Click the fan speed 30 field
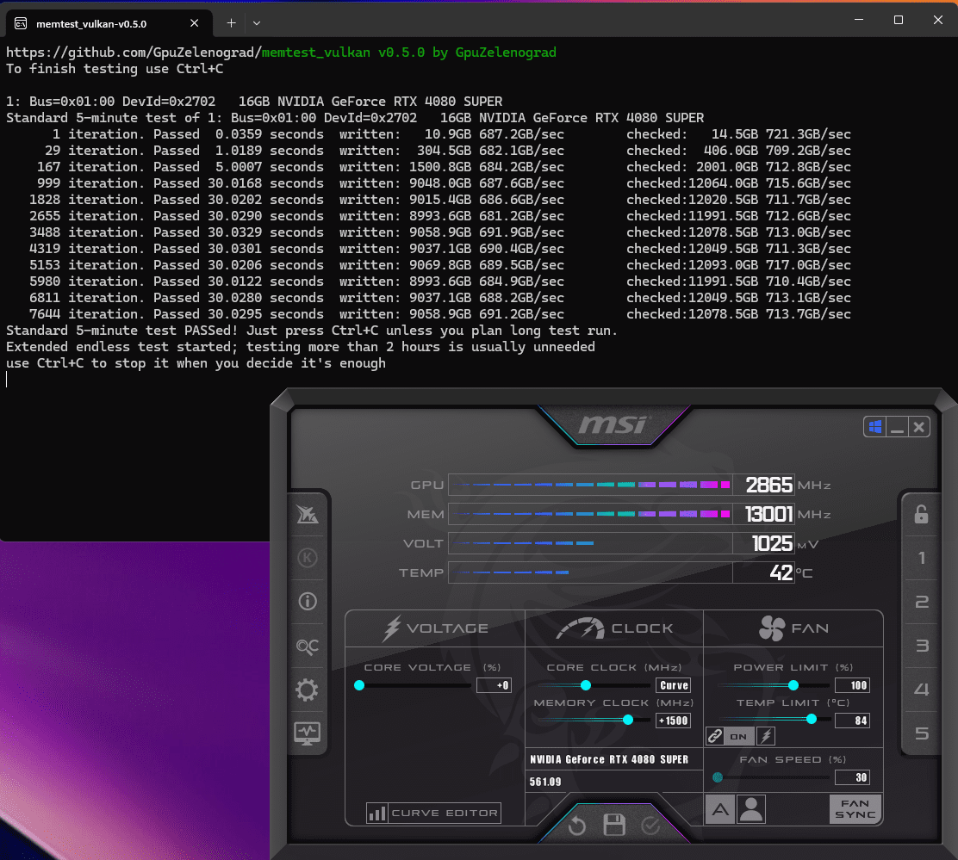Viewport: 958px width, 860px height. pyautogui.click(x=852, y=777)
